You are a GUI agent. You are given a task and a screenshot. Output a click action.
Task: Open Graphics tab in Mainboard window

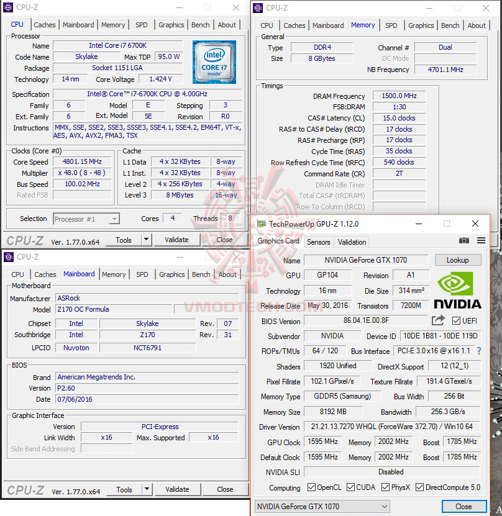[172, 274]
